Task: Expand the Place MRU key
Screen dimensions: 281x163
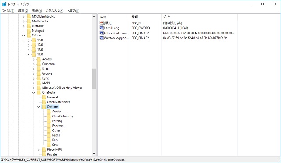Action: coord(39,150)
